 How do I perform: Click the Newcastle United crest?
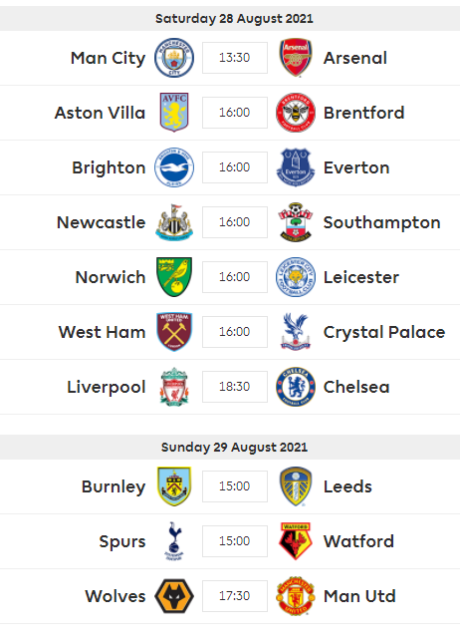click(174, 222)
